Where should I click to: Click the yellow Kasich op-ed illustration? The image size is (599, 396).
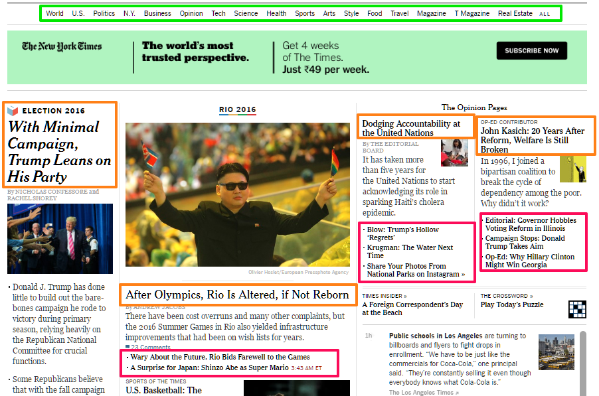pyautogui.click(x=572, y=169)
